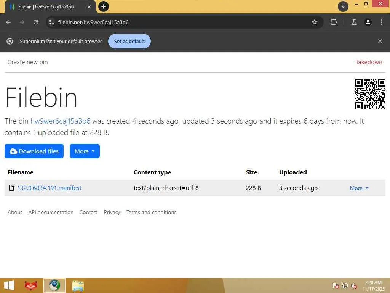Viewport: 390px width, 293px height.
Task: Open the 132.0.6834.191.manifest file link
Action: (49, 188)
